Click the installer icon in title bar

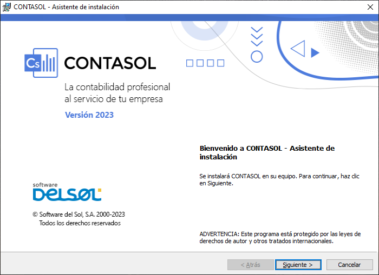click(6, 7)
